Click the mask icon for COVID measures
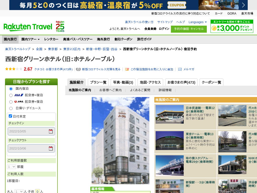This screenshot has height=193, width=257. 78,69
